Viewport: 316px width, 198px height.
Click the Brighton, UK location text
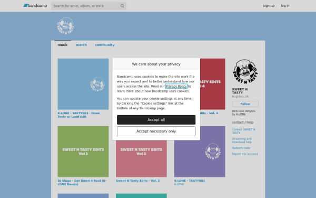[x=240, y=97]
